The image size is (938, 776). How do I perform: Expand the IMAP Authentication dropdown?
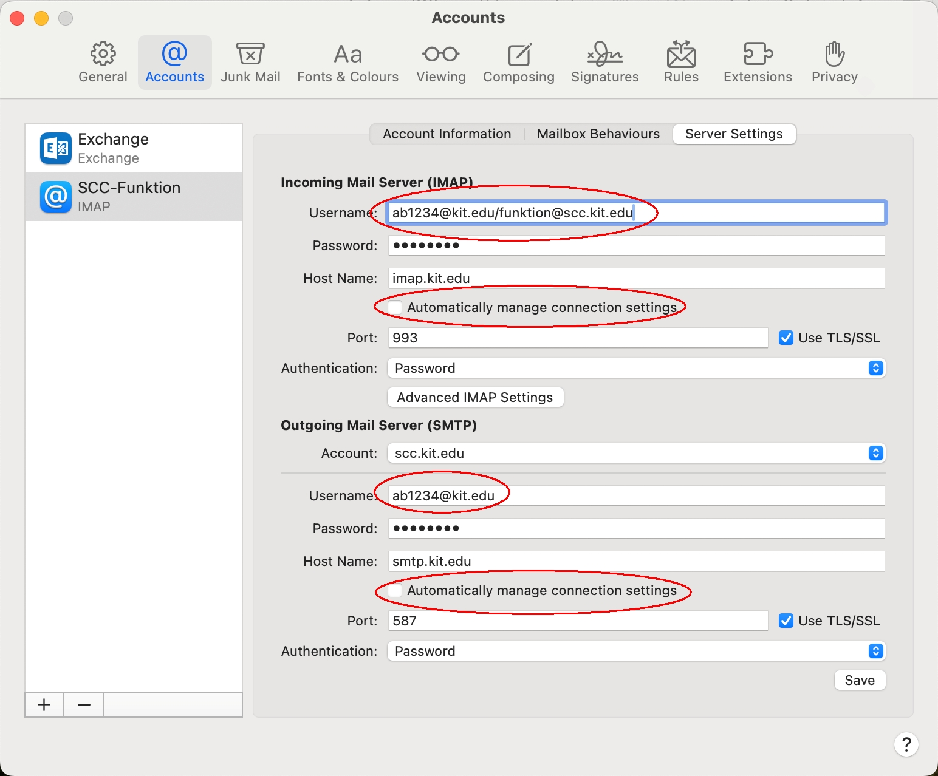[x=635, y=369]
